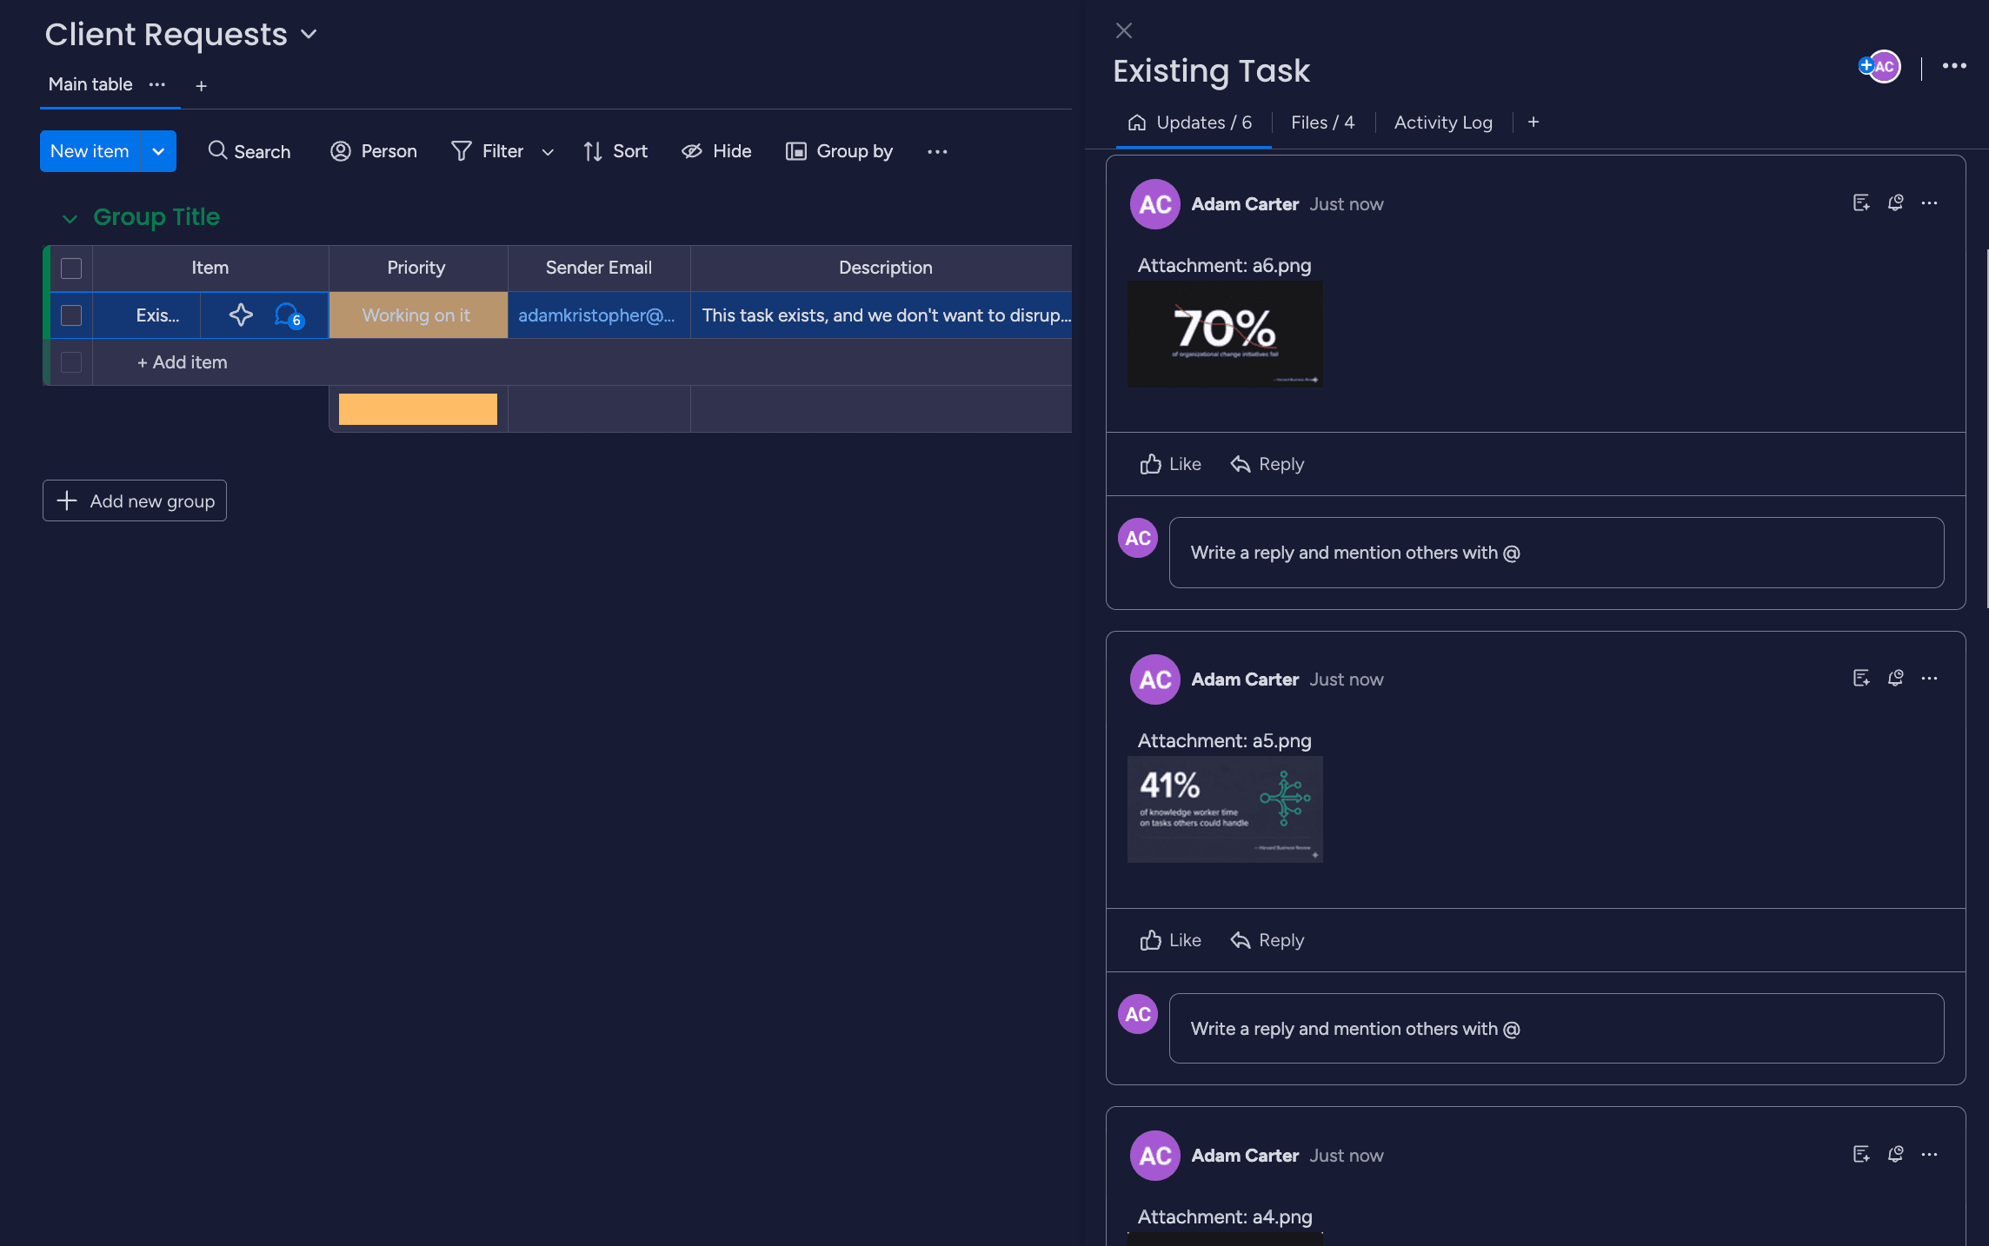The width and height of the screenshot is (1989, 1246).
Task: Open the New item dropdown arrow
Action: [158, 151]
